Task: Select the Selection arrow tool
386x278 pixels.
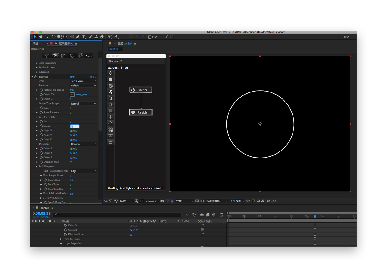Action: [x=35, y=36]
